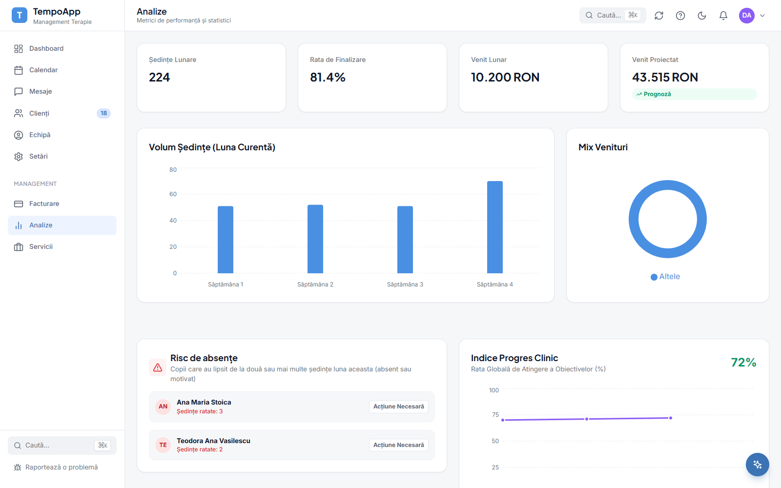Select the Analize sidebar item

point(62,225)
